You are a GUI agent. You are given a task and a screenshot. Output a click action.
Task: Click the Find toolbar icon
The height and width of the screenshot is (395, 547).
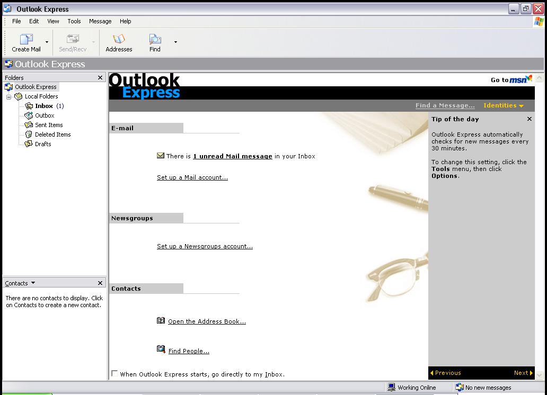pos(155,39)
